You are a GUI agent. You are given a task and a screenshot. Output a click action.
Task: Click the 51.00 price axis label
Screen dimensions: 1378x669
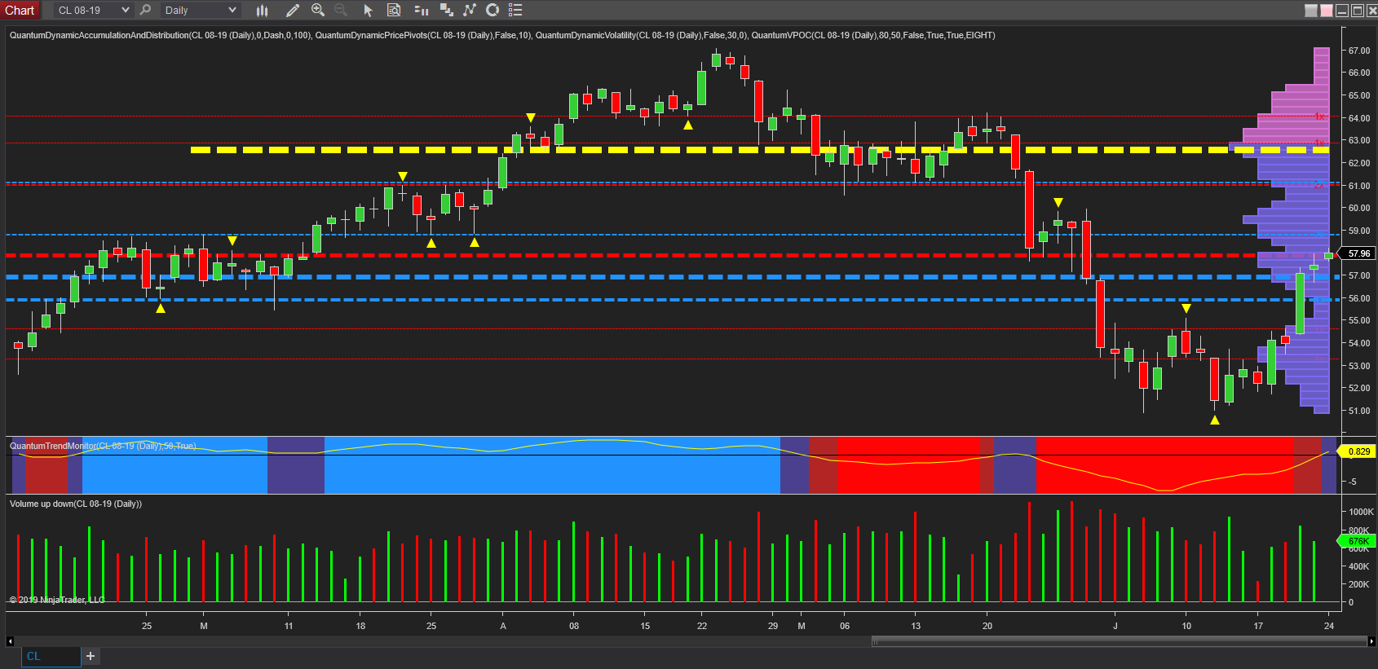[x=1358, y=411]
